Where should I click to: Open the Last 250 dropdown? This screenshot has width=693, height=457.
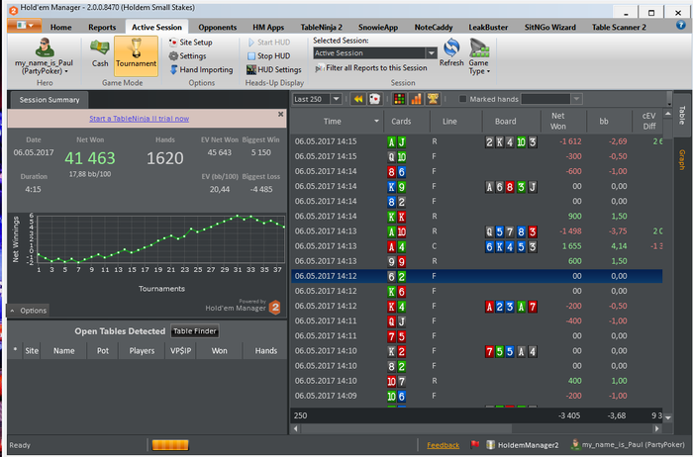pos(336,99)
